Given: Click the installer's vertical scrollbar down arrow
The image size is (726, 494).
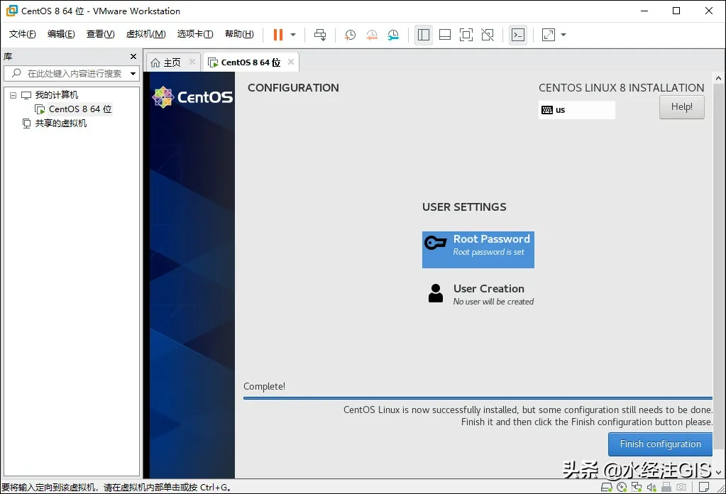Looking at the screenshot, I should pyautogui.click(x=718, y=473).
